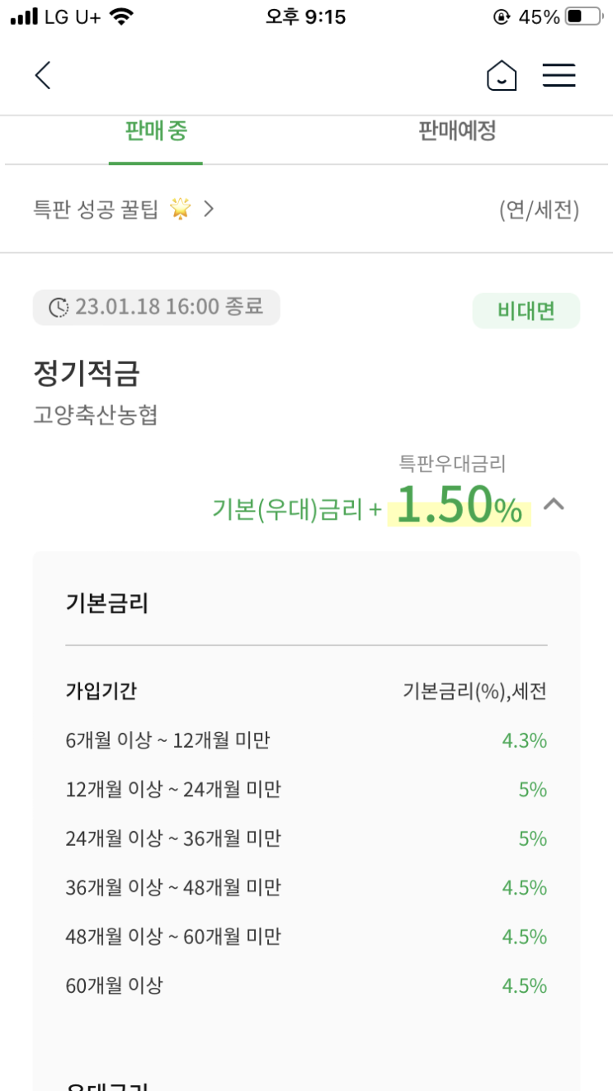Image resolution: width=613 pixels, height=1091 pixels.
Task: Tap the 6개월 이상 ~ 12개월 미만 row
Action: 306,740
